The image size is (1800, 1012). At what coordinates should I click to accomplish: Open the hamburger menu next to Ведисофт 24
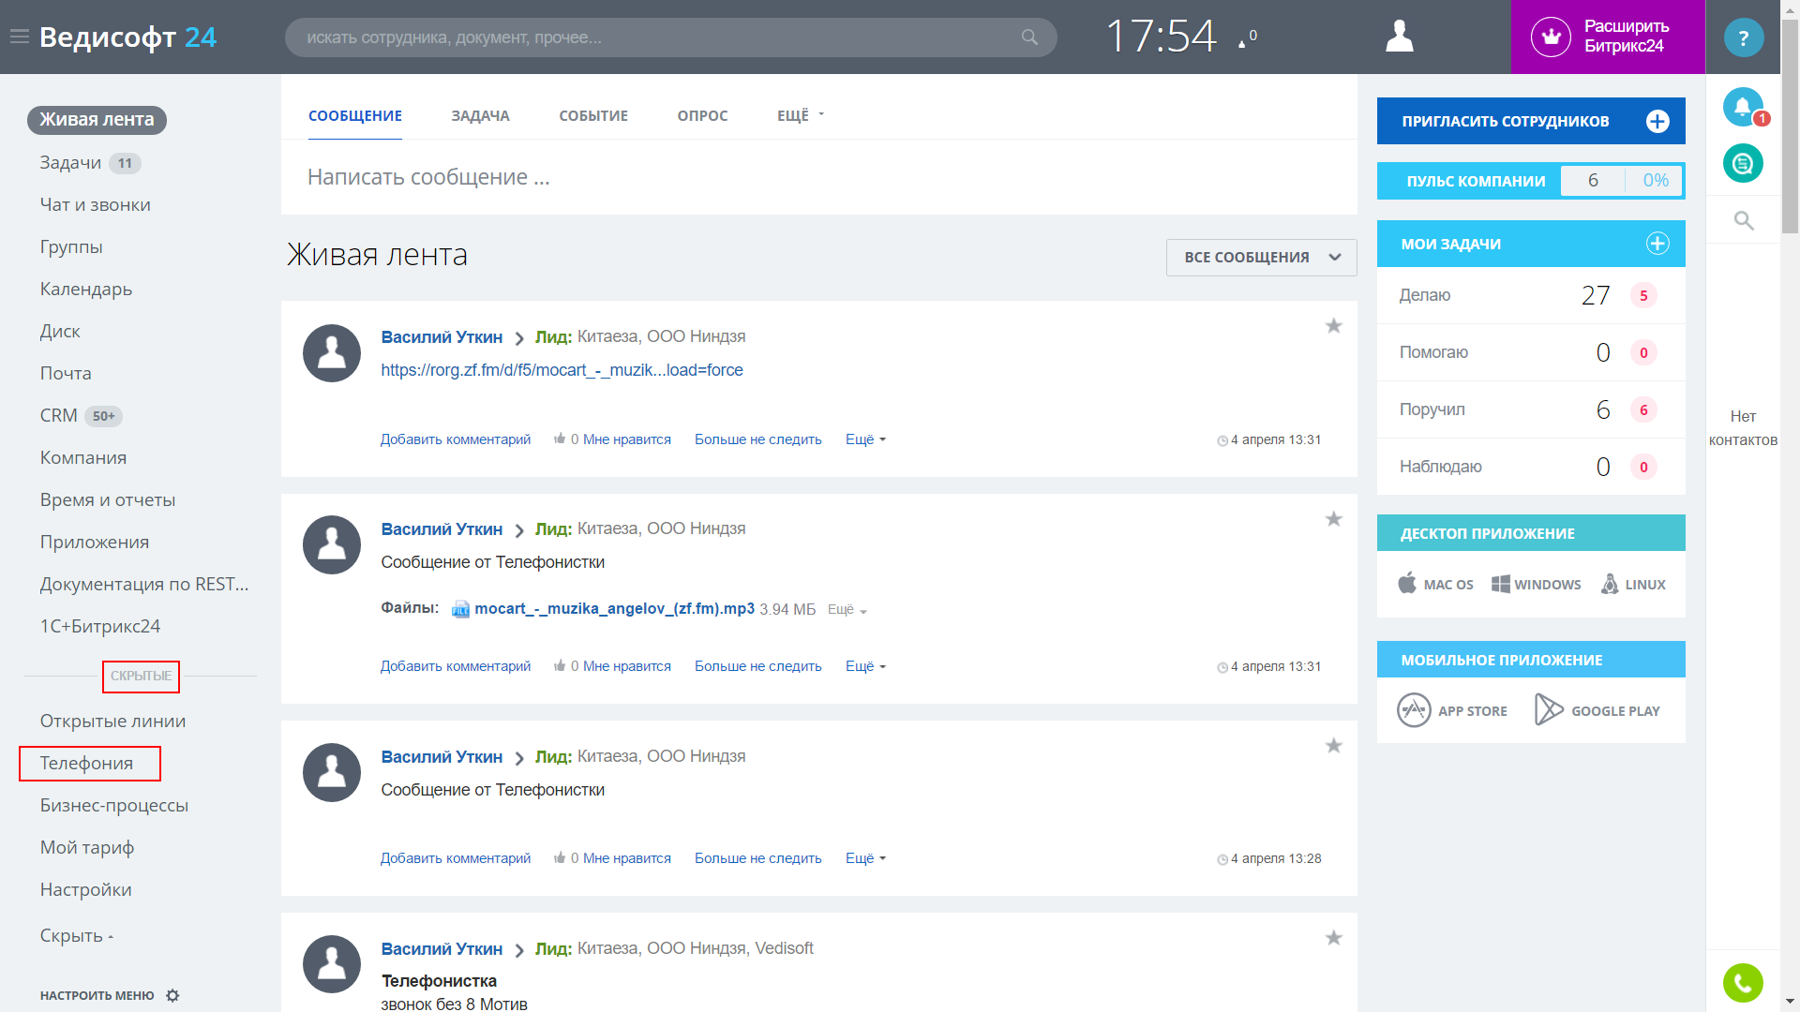click(x=19, y=37)
